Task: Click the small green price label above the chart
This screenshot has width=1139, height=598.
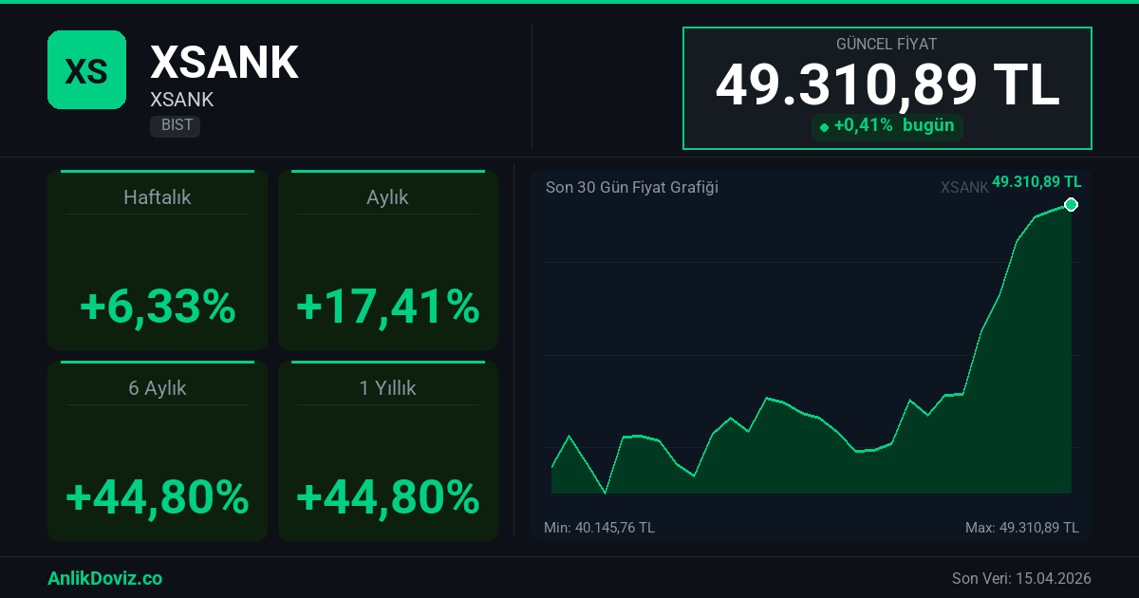Action: (x=1036, y=181)
